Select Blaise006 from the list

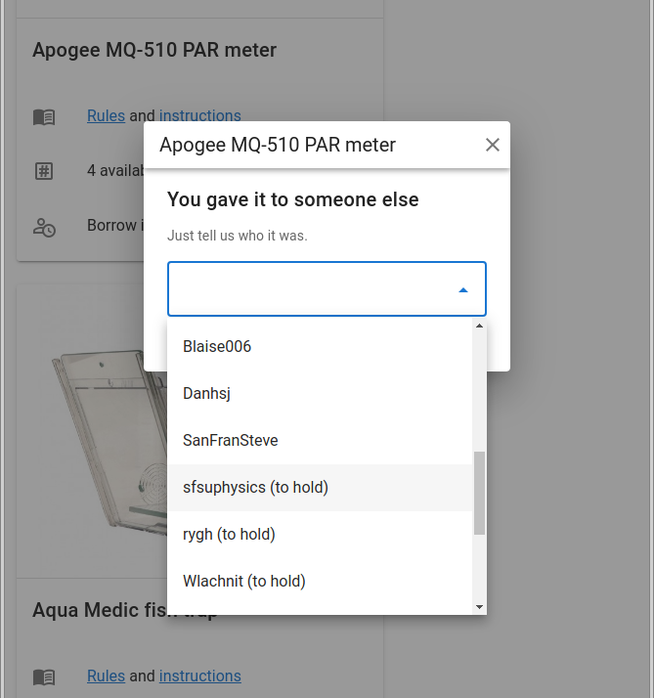217,347
